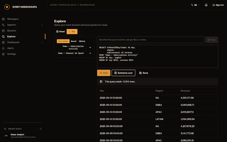Select the SQL query mode tab

72,32
